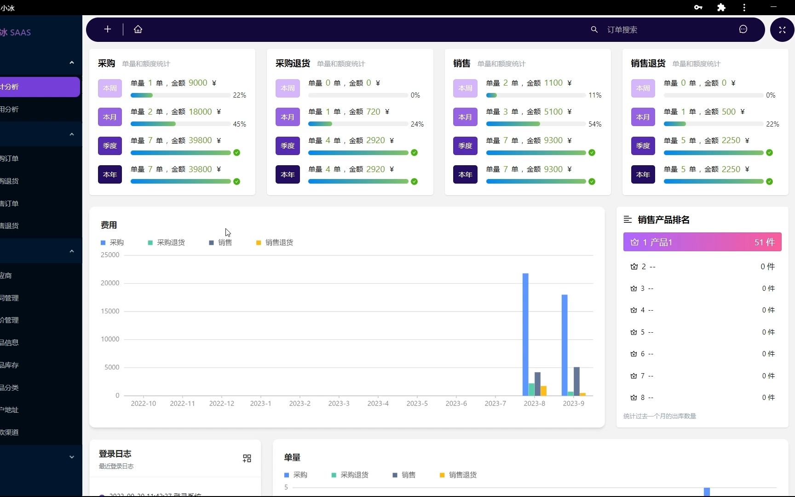Click 季度 tag in 销售 card
The width and height of the screenshot is (795, 497).
(465, 146)
